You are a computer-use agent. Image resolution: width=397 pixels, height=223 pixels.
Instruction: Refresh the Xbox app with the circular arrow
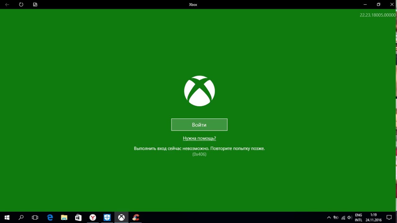pyautogui.click(x=21, y=4)
